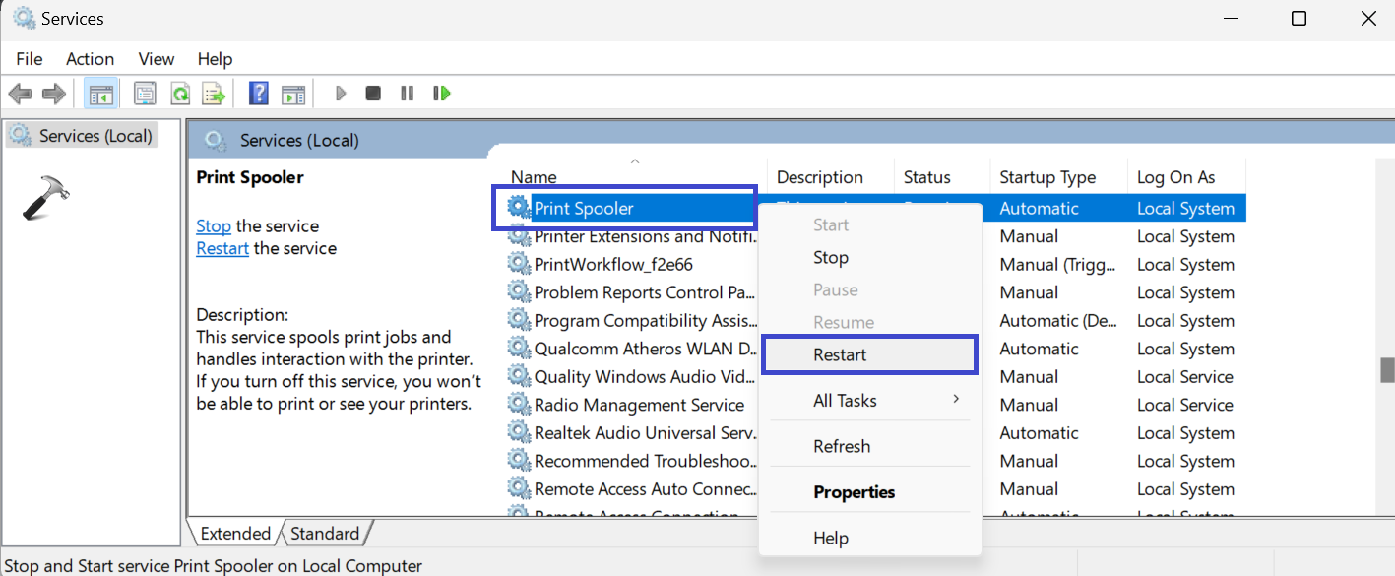Sort services by the Name column header
Viewport: 1395px width, 576px height.
coord(534,177)
